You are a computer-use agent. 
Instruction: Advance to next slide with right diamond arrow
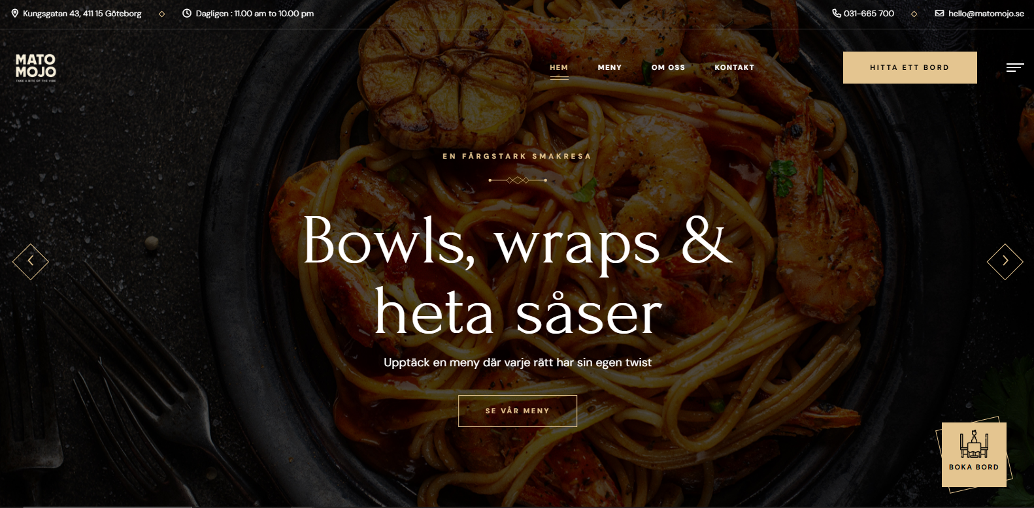pos(1005,261)
